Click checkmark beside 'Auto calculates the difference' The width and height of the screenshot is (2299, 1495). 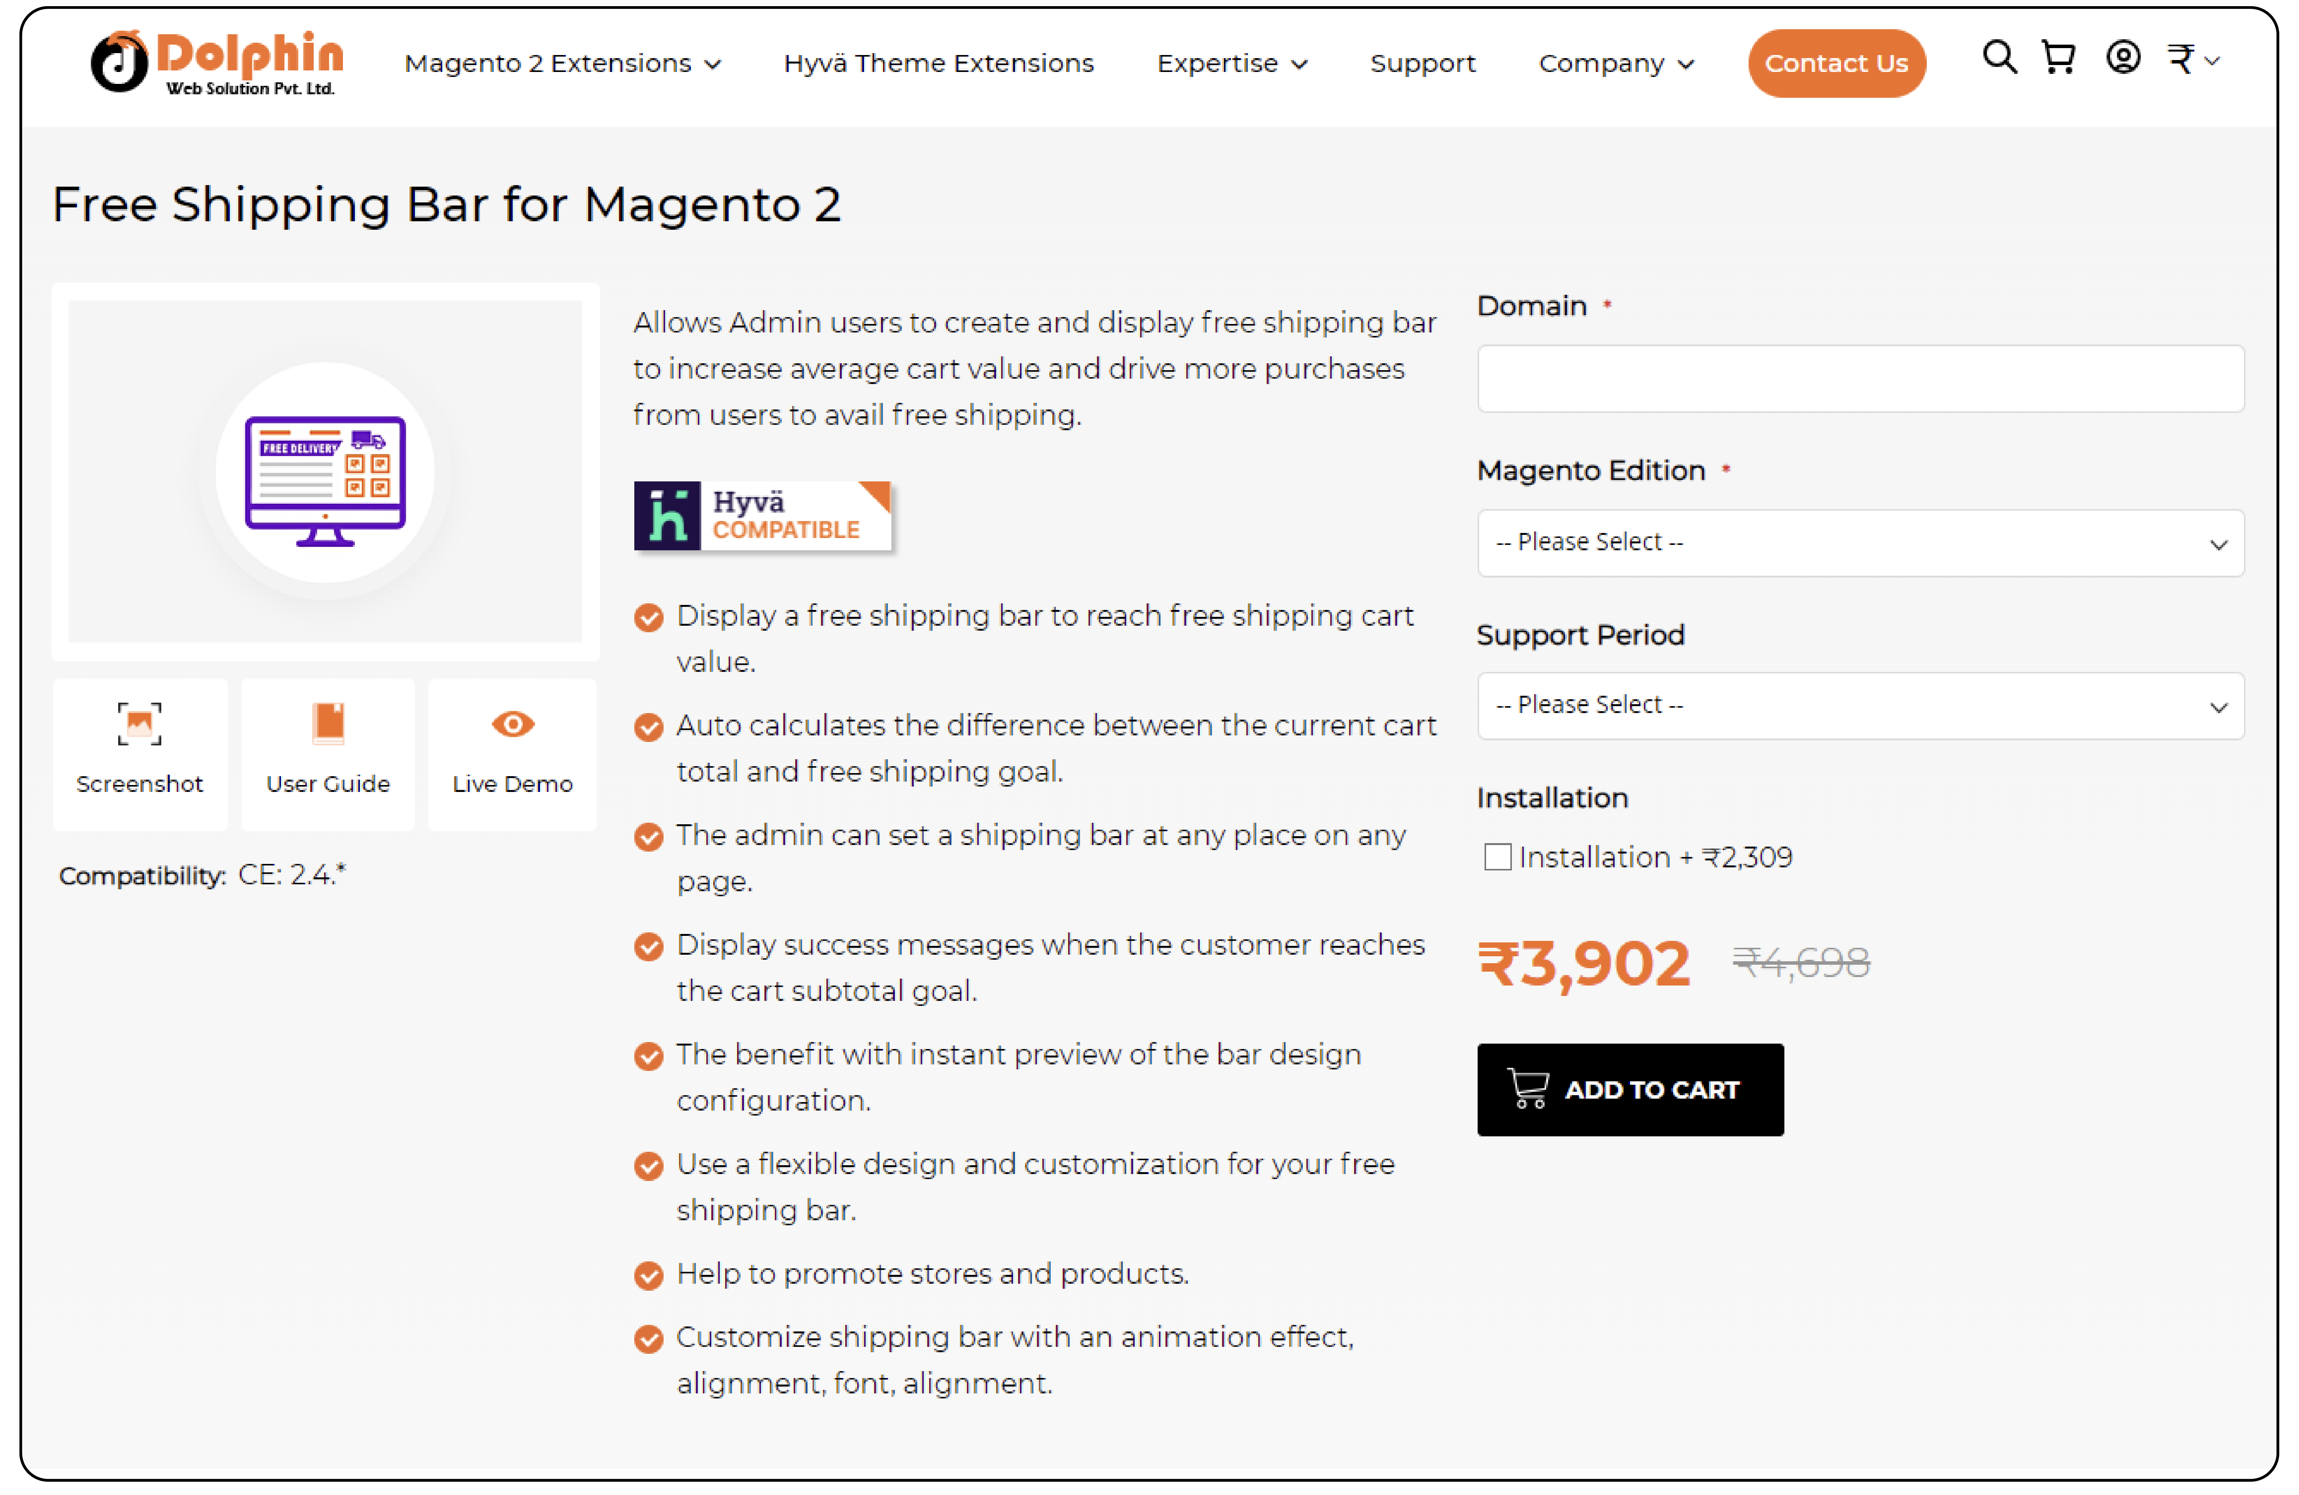point(648,727)
